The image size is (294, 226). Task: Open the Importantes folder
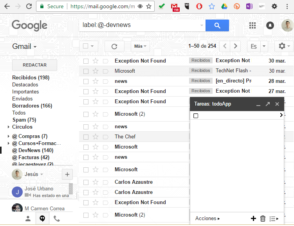point(25,92)
